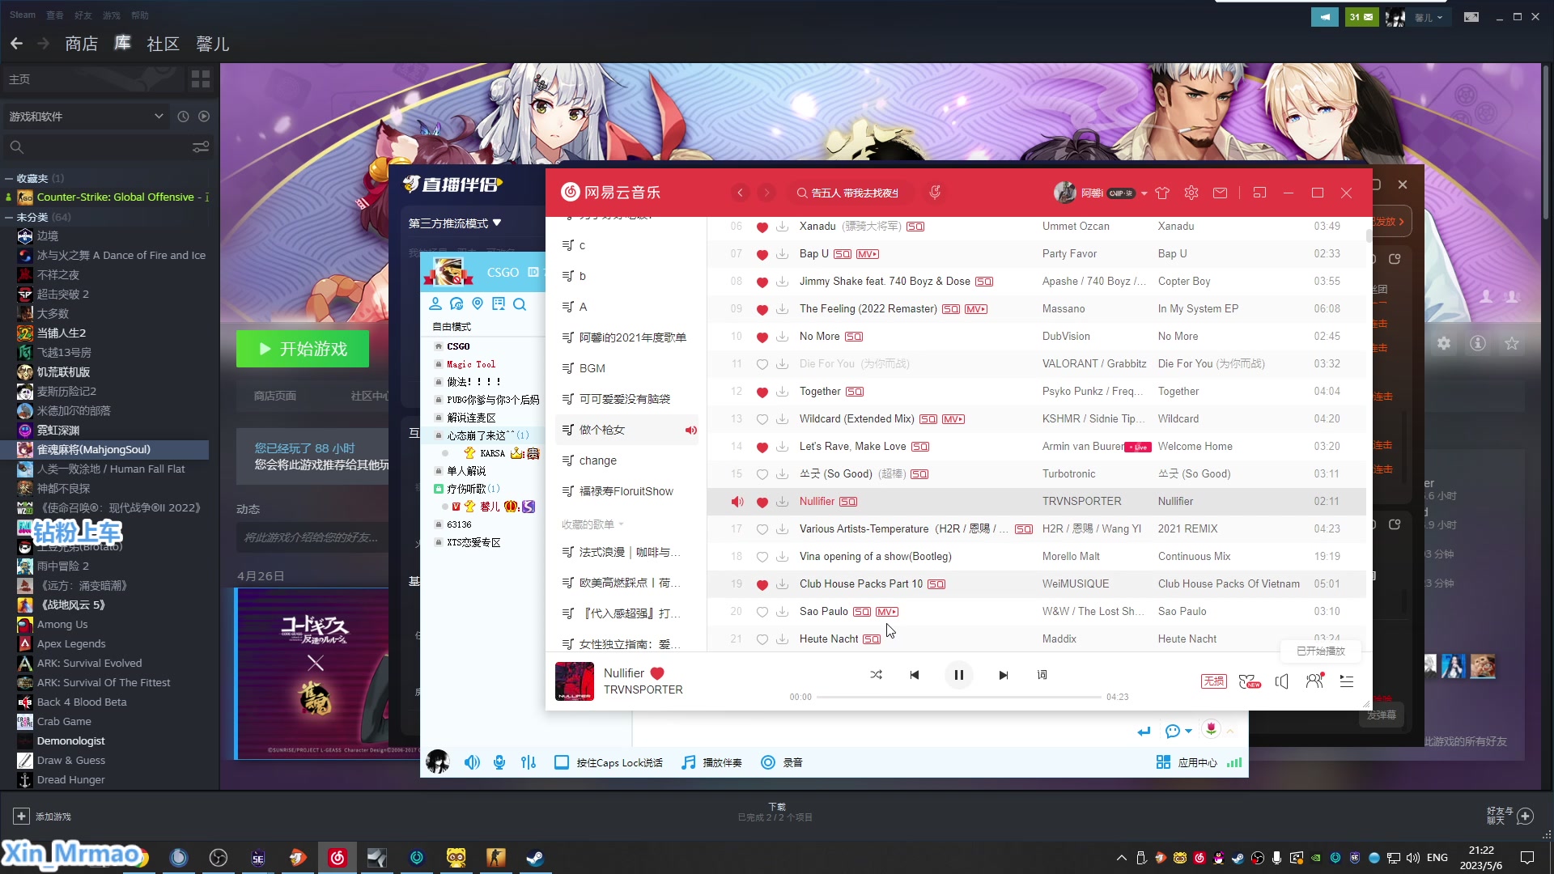Expand the Steam account name 馨儿 dropdown
This screenshot has width=1554, height=874.
tap(1429, 17)
